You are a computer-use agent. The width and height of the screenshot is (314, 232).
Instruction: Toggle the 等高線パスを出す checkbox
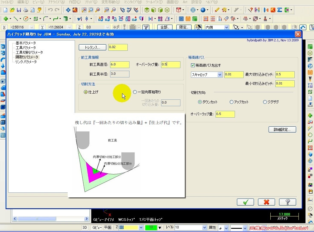tap(193, 65)
